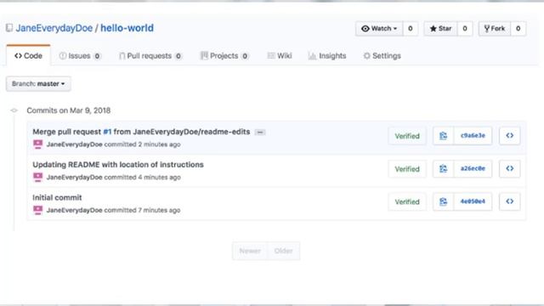Viewport: 544px width, 306px height.
Task: Click author JaneEverydayDoe, committed 4 minutes ago
Action: [x=74, y=178]
